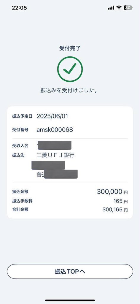Tap the 振込TOPへ button

tap(70, 271)
